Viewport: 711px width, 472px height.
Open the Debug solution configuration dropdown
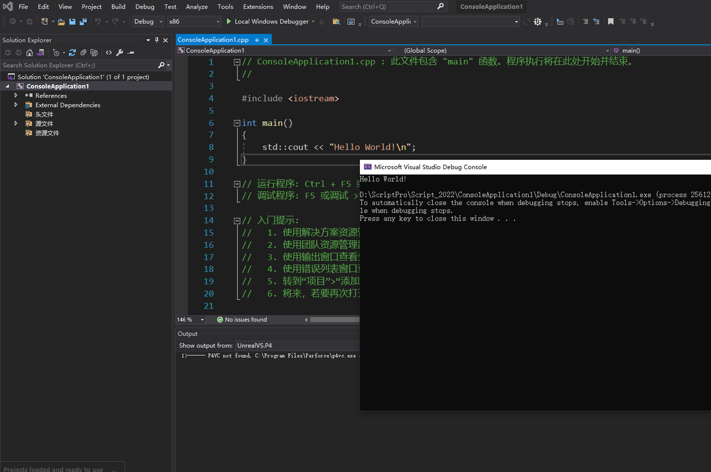(148, 22)
